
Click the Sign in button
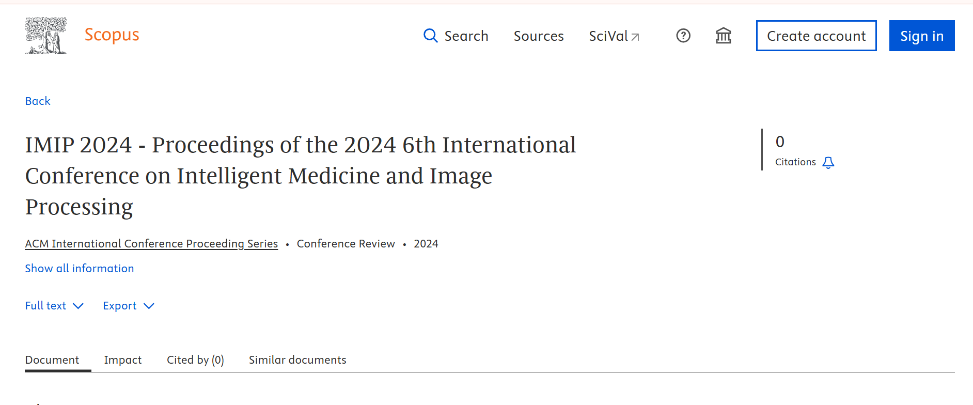(x=922, y=36)
